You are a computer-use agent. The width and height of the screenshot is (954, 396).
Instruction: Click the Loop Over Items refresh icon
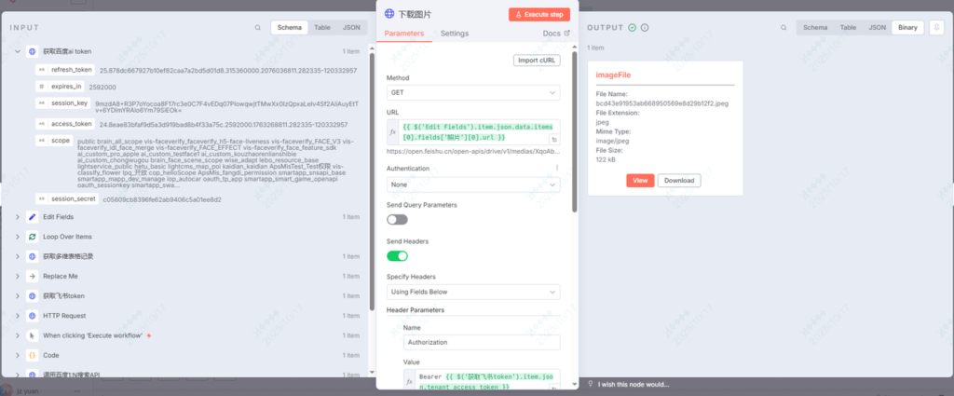(x=33, y=237)
